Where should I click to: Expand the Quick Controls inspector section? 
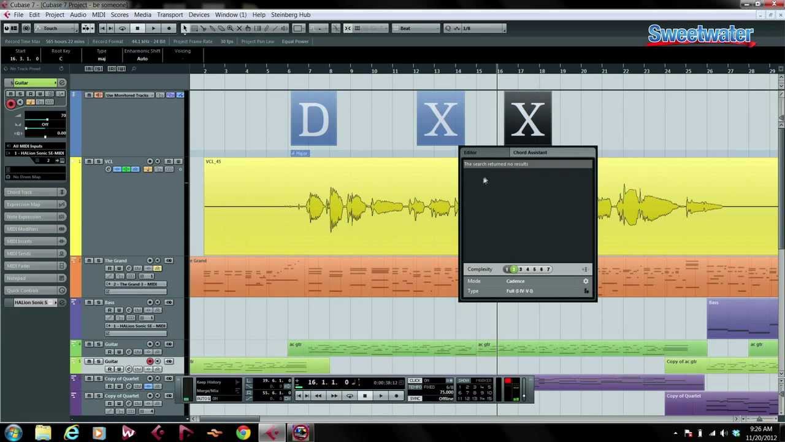(x=35, y=290)
